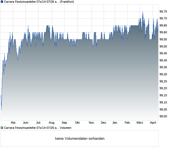Image resolution: width=170 pixels, height=149 pixels.
Task: Click the 99,65 price axis label
Action: point(163,25)
